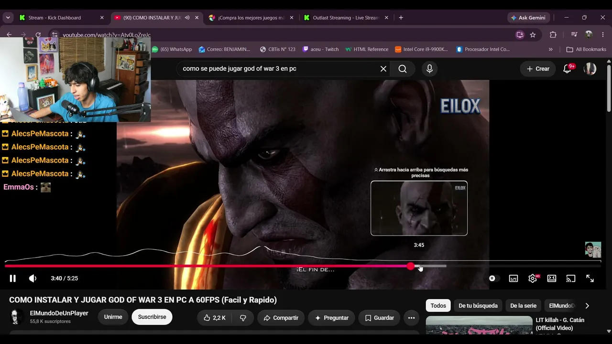Close the Outlast Streaming tab
The image size is (612, 344).
[386, 18]
